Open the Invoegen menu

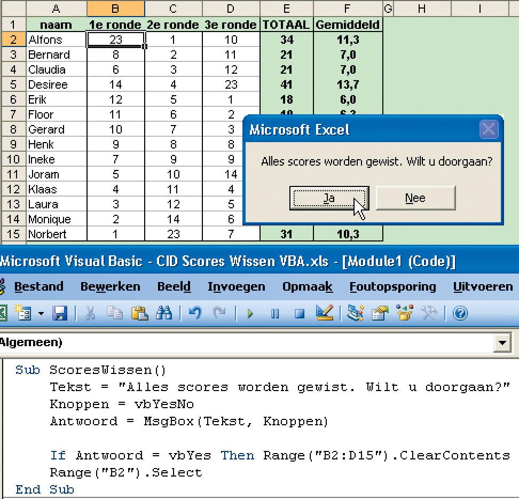[237, 286]
